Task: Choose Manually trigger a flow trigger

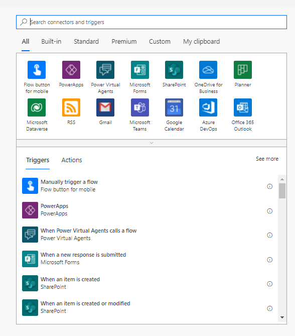Action: tap(147, 186)
